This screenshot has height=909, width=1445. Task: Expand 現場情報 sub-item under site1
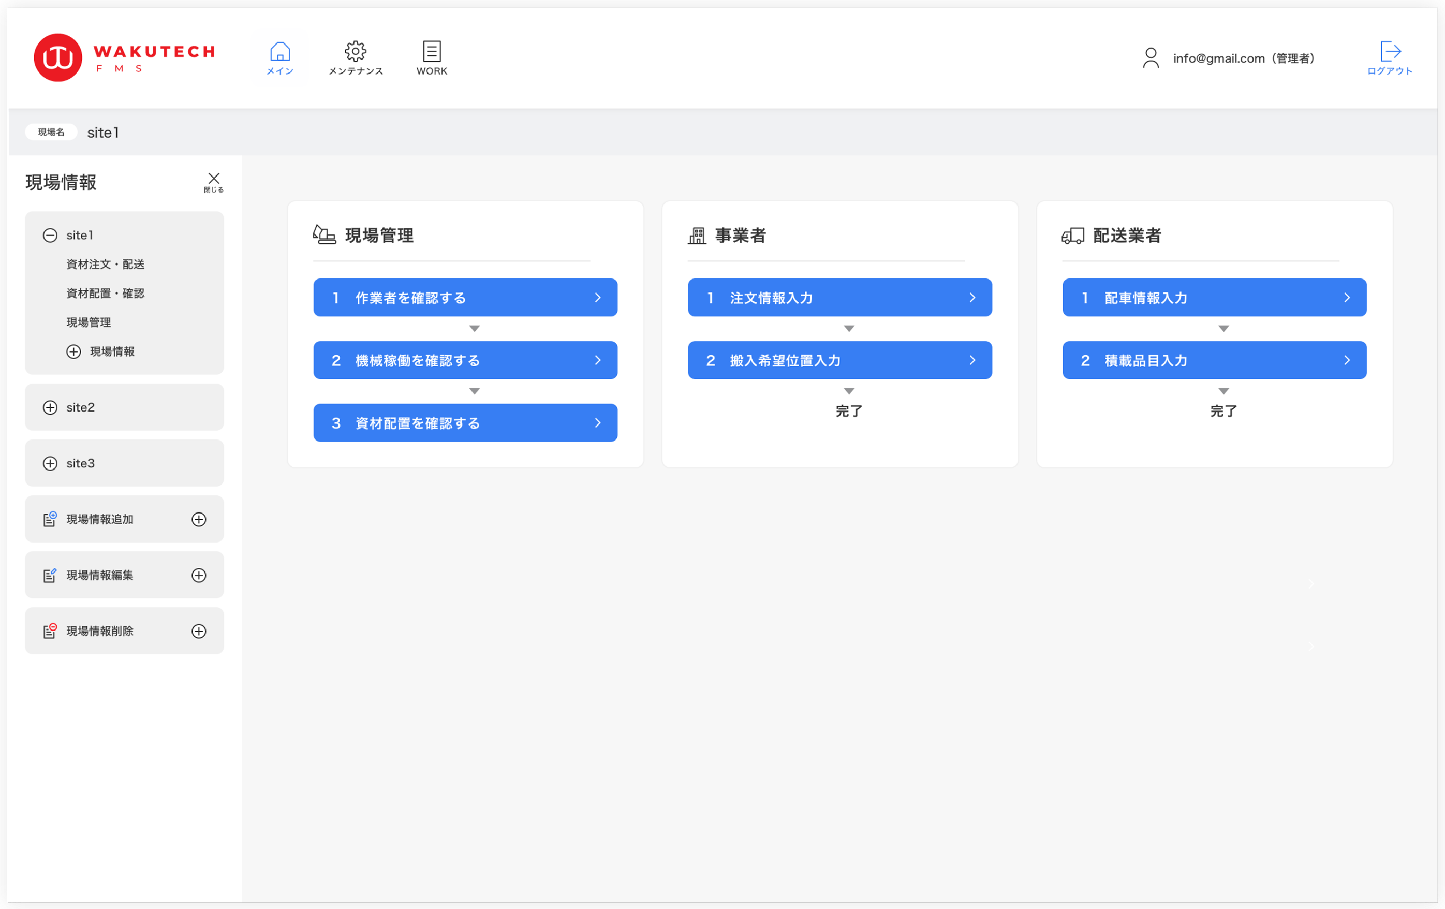coord(73,352)
